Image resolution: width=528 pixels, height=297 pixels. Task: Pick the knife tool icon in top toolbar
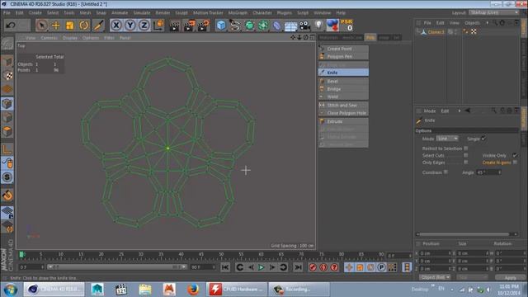point(98,26)
